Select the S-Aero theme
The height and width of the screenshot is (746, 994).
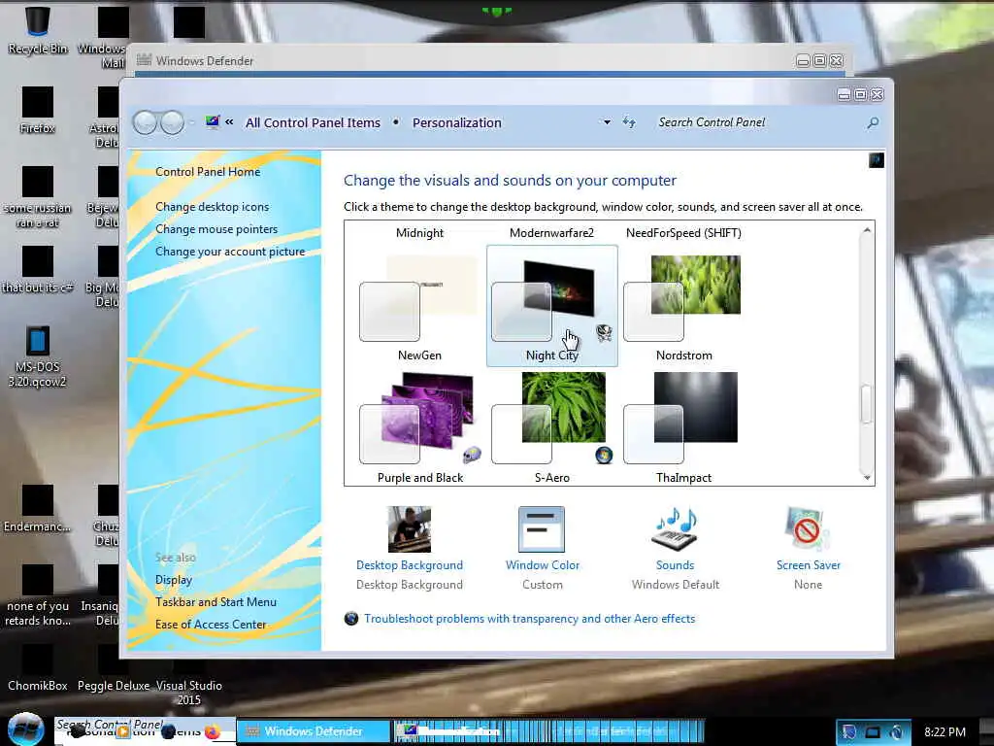click(552, 427)
